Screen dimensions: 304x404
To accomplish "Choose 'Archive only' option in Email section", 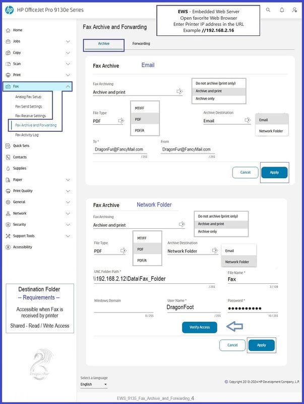I will pos(219,98).
